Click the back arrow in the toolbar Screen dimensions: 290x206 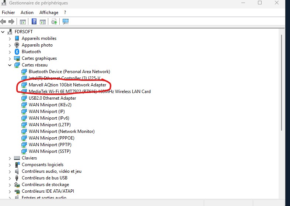click(x=3, y=21)
